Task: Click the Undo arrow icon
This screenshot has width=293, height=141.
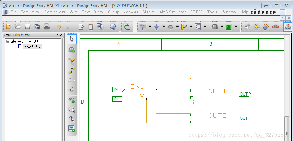Action: click(x=59, y=27)
